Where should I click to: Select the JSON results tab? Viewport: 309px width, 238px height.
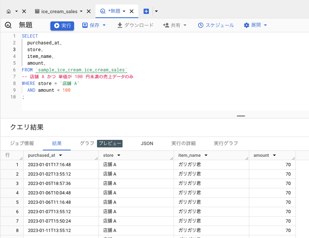[147, 143]
